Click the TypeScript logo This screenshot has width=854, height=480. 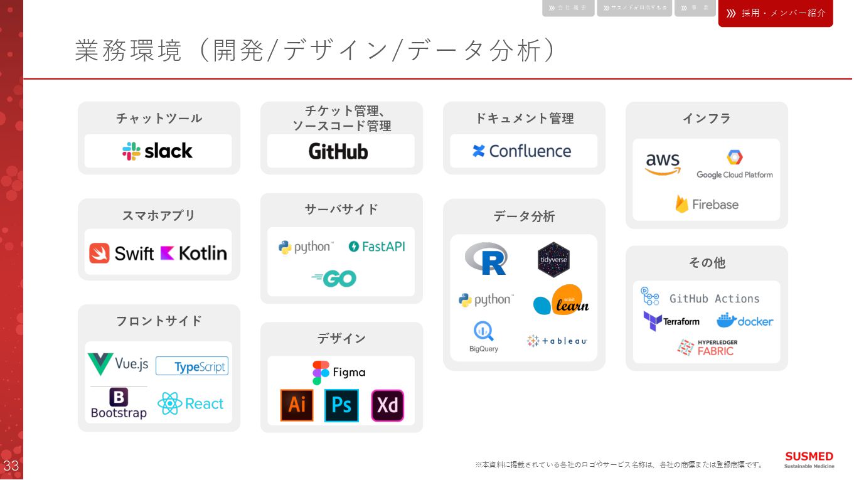tap(192, 366)
